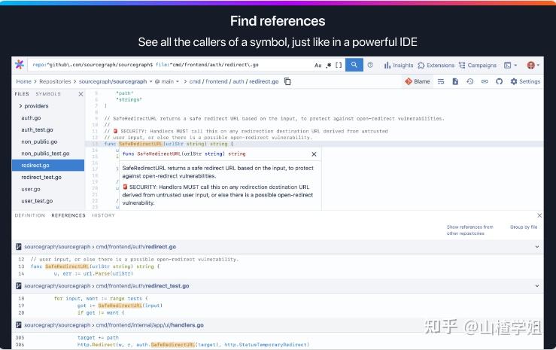Switch to FILES sidebar tab

point(22,94)
